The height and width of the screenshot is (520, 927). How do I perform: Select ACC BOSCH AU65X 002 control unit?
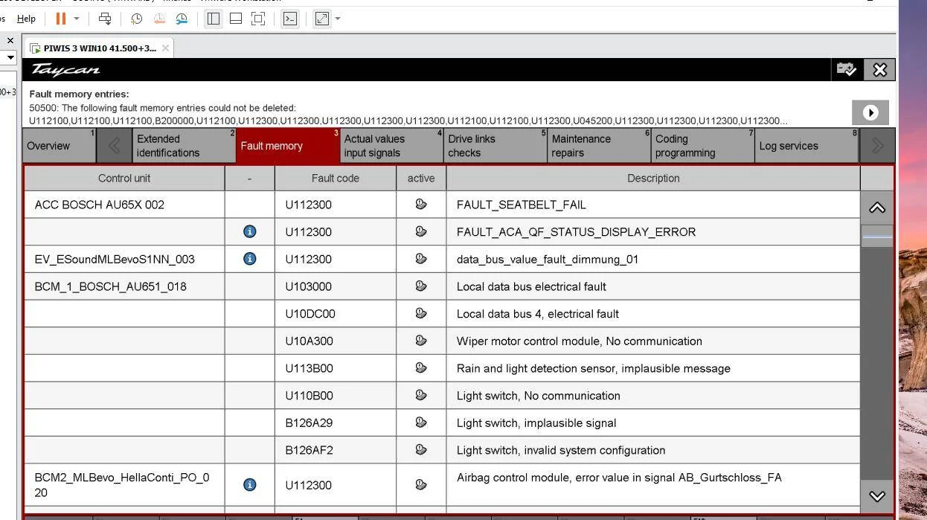[x=100, y=205]
